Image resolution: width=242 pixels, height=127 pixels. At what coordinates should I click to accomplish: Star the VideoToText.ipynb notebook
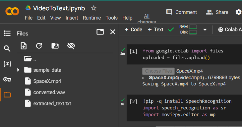point(93,8)
